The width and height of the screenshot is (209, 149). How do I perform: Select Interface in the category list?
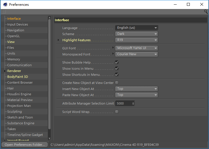point(14,19)
